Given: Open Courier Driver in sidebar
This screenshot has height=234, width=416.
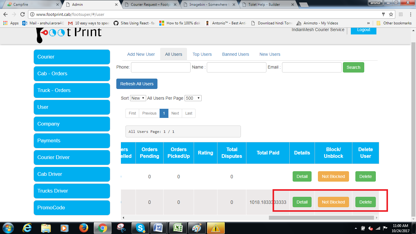Looking at the screenshot, I should point(72,157).
